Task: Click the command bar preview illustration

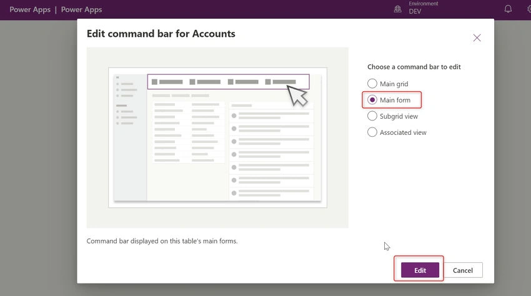Action: tap(218, 137)
